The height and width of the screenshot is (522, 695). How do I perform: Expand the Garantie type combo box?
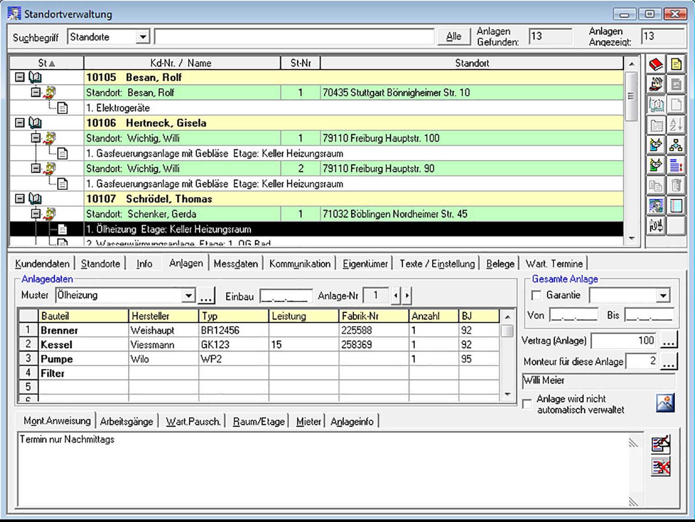[x=663, y=296]
